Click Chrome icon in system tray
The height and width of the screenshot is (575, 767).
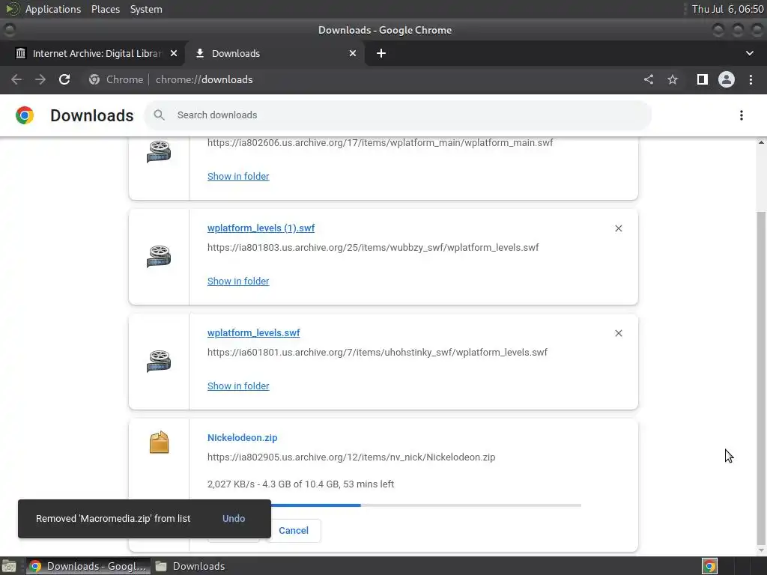pyautogui.click(x=709, y=566)
